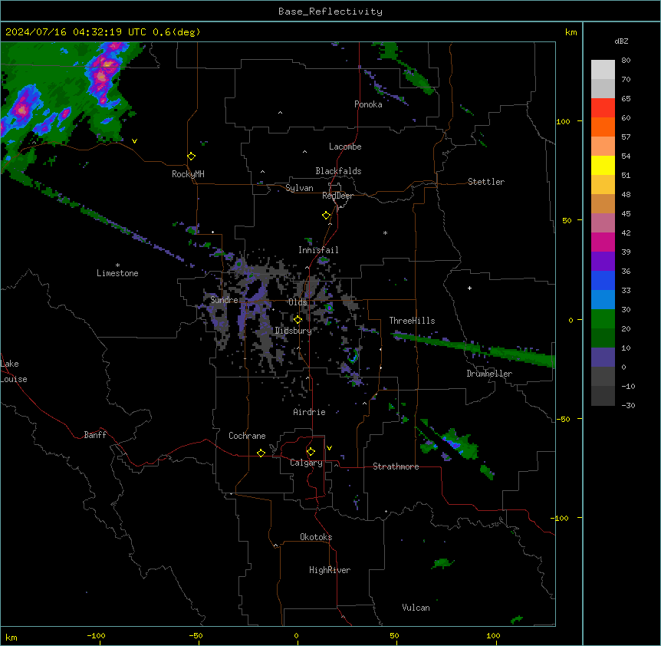Click the -100 tick label on right axis
The height and width of the screenshot is (646, 661).
pos(561,518)
